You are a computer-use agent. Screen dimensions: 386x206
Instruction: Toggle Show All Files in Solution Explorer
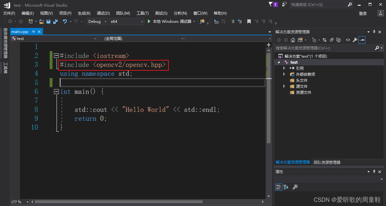[339, 40]
